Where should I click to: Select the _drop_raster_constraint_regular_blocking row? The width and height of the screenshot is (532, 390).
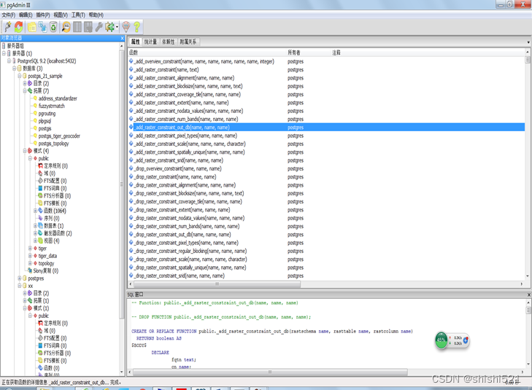326,251
